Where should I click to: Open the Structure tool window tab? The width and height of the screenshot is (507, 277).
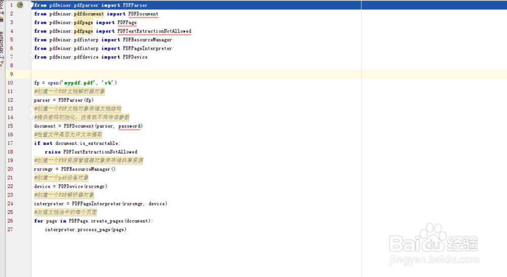pyautogui.click(x=2, y=45)
